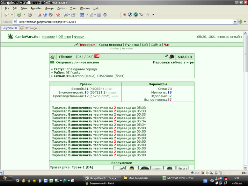Click the green envelope mail icon
The image size is (248, 186).
(52, 62)
